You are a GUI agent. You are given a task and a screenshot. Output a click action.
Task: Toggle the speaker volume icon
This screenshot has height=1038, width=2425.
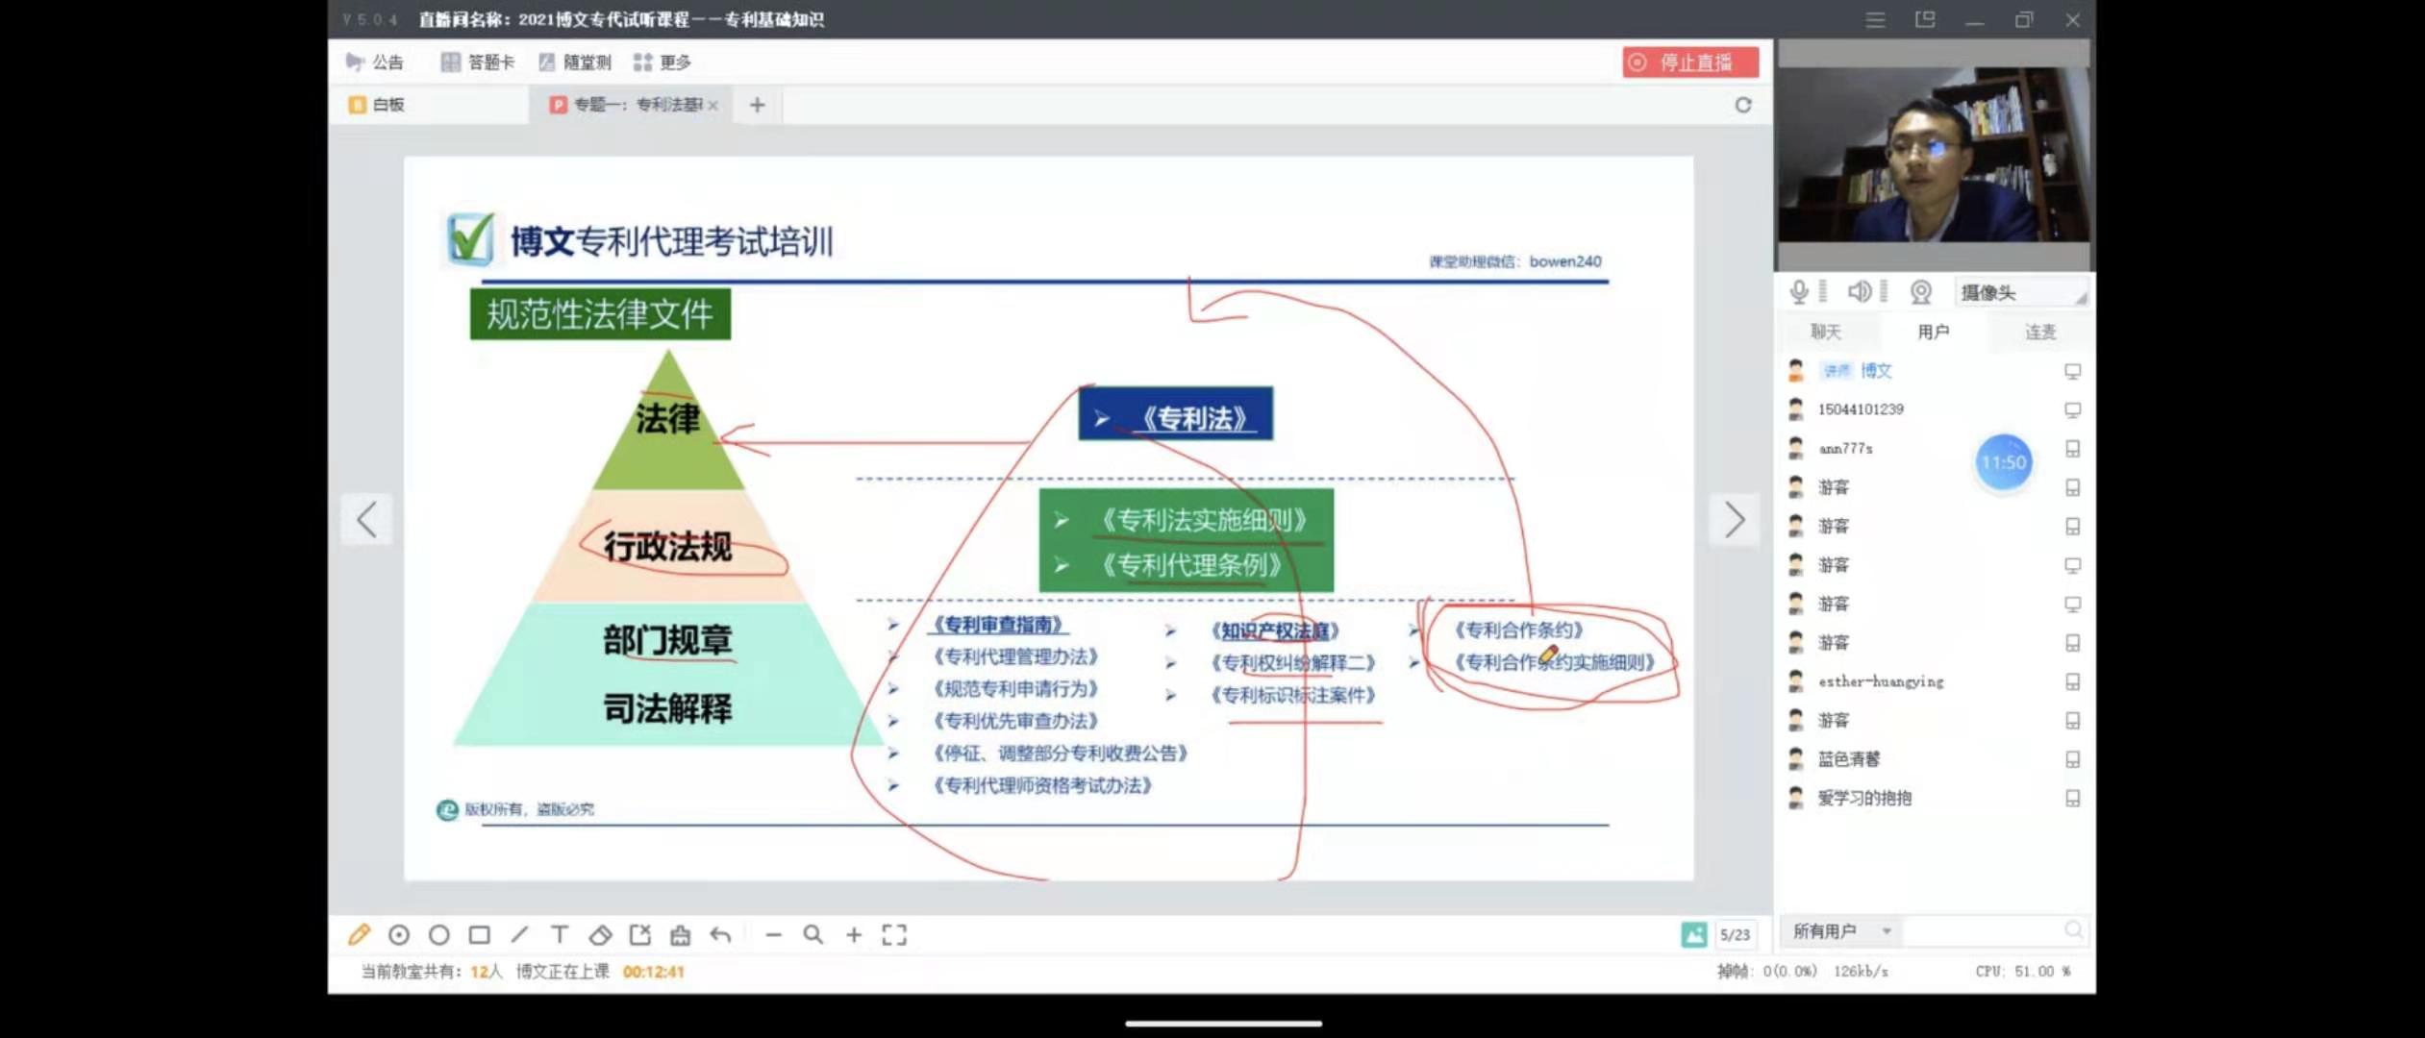pyautogui.click(x=1860, y=292)
